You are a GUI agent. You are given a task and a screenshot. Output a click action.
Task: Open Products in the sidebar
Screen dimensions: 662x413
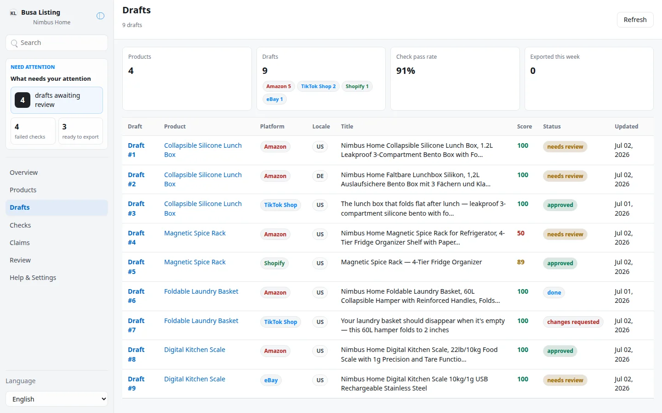(x=57, y=190)
